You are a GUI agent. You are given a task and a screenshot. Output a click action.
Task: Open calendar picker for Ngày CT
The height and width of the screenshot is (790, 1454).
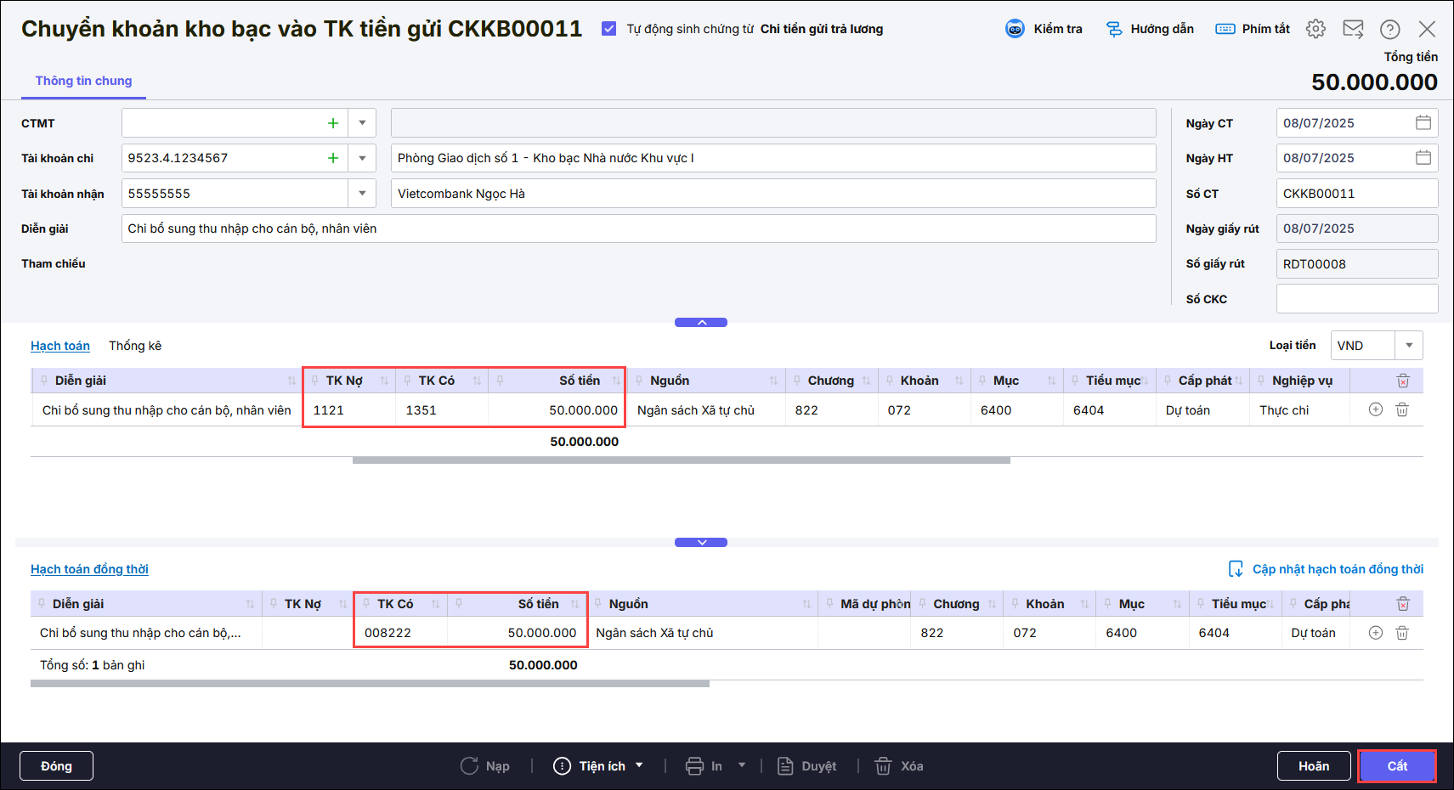pos(1423,123)
